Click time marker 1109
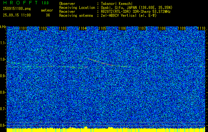This screenshot has width=208, height=132. (x=182, y=28)
